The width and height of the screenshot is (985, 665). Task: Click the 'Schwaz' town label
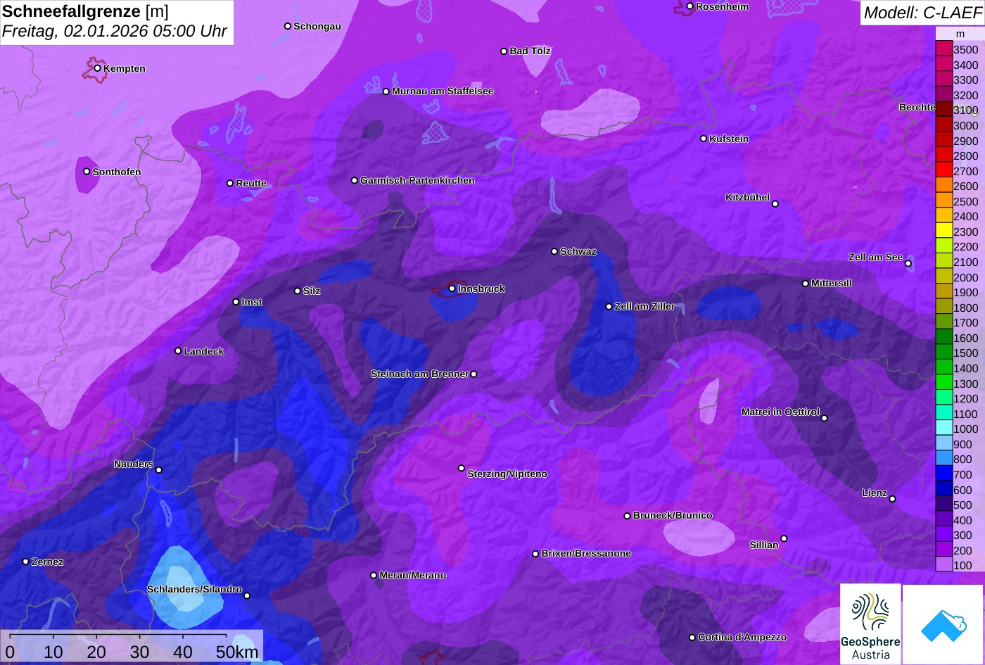[578, 251]
